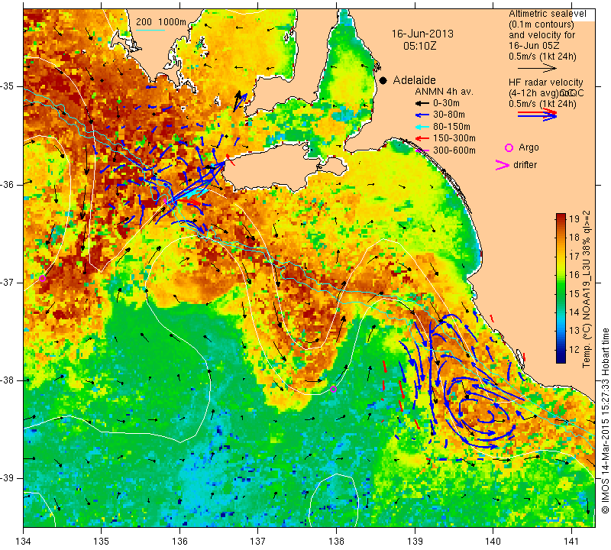Click the longitude axis label 136
611x550 pixels.
click(179, 542)
